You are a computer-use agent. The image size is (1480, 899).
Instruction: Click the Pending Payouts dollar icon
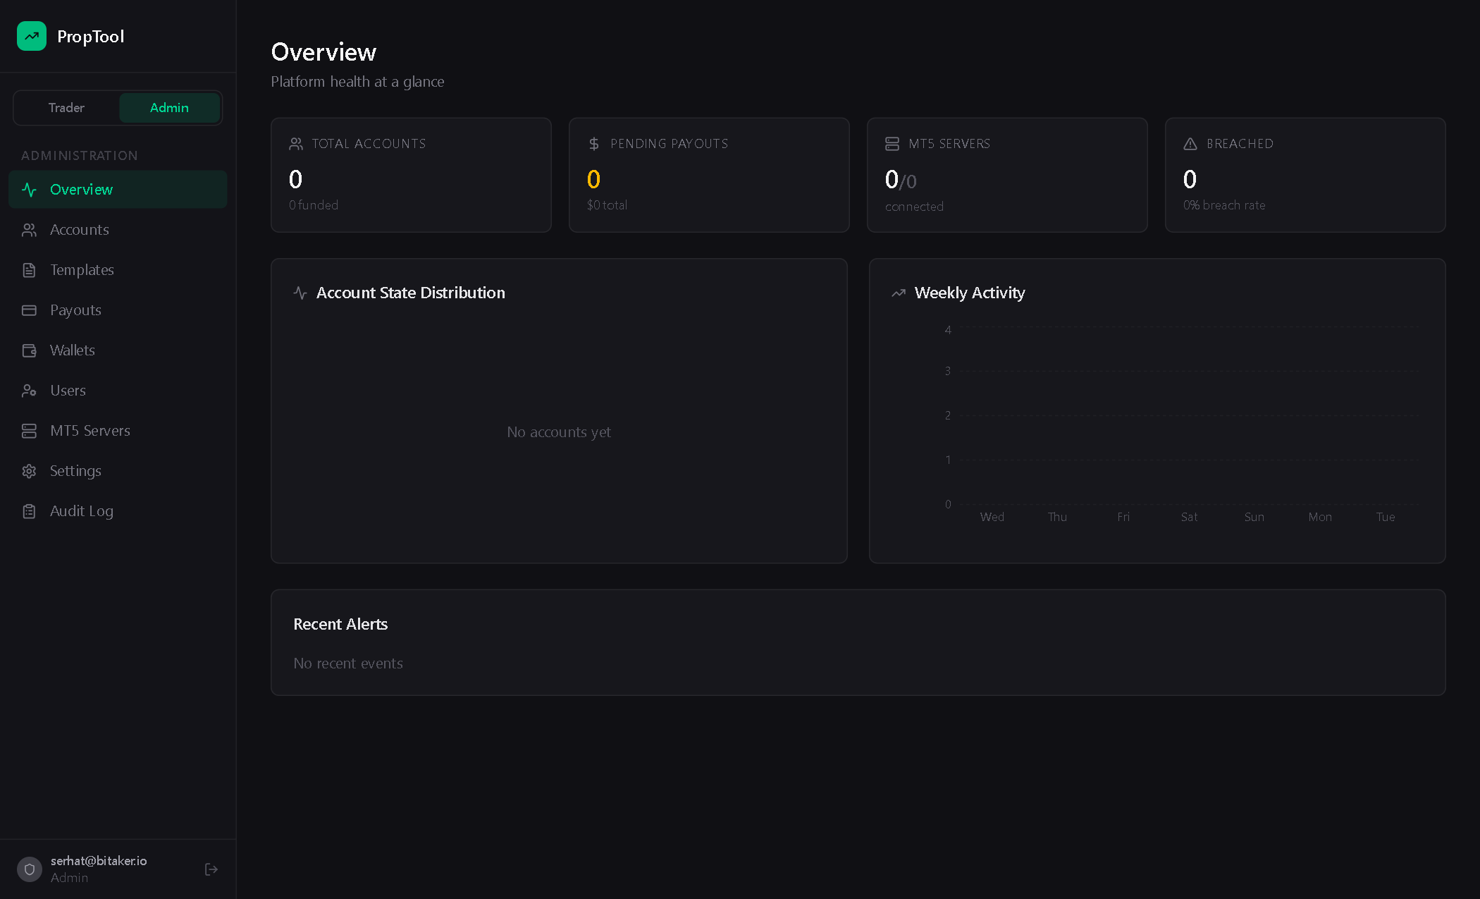pos(594,144)
